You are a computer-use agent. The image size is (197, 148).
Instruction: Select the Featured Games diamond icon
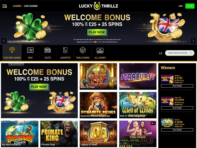click(12, 50)
